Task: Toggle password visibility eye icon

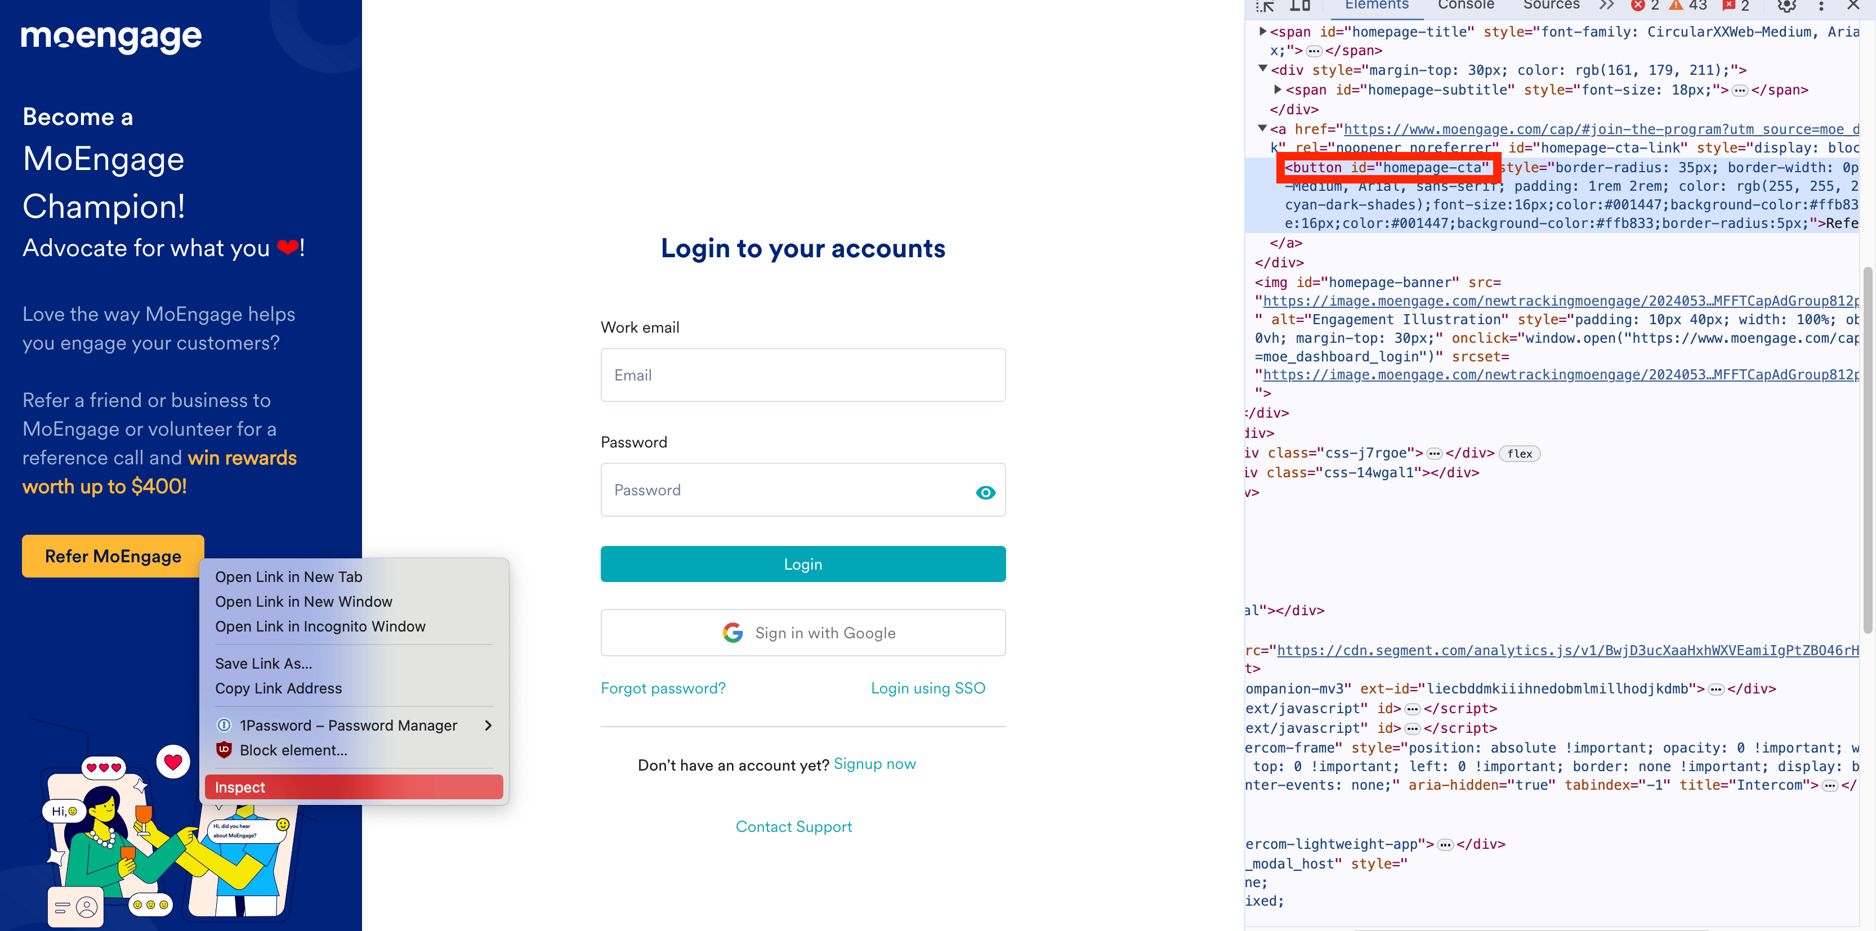Action: (985, 493)
